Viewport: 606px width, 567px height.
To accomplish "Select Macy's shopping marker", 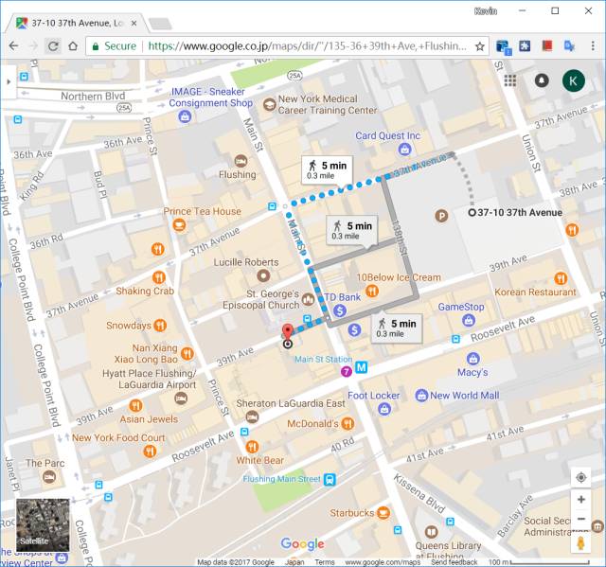I will (473, 359).
